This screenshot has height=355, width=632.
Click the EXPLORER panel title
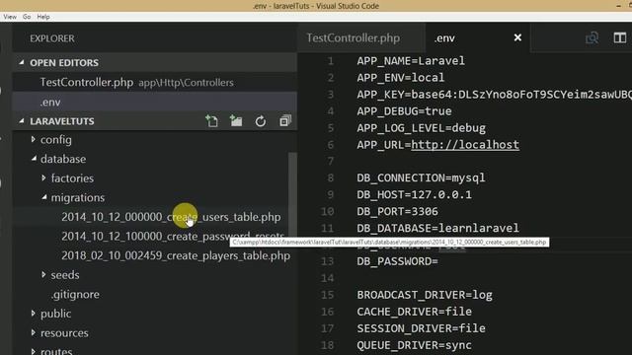coord(52,38)
